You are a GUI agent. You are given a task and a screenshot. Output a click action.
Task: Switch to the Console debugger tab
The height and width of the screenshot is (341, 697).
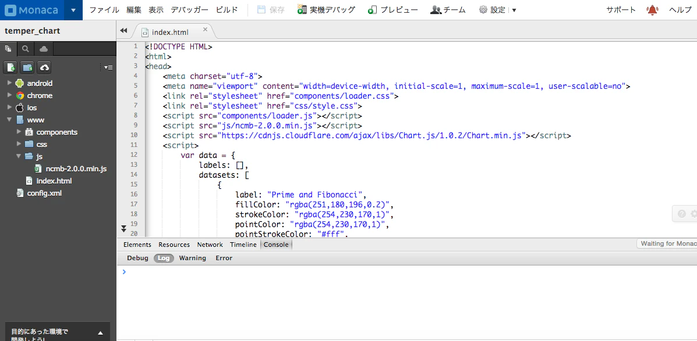coord(276,245)
